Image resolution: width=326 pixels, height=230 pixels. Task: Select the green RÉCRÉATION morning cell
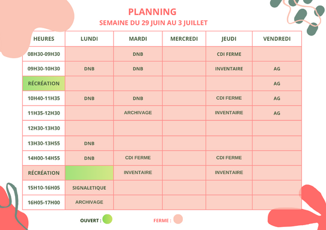[44, 83]
